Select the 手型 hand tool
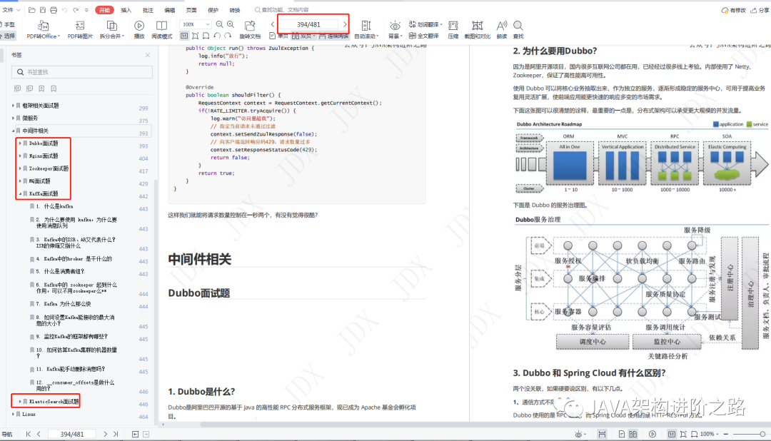 click(7, 24)
